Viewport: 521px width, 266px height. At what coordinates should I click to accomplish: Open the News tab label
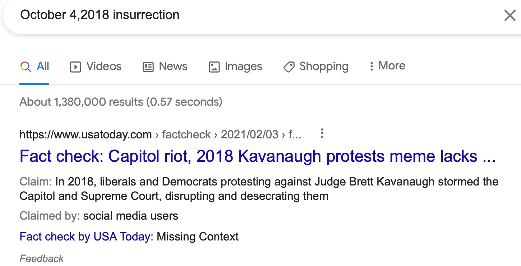pyautogui.click(x=173, y=66)
